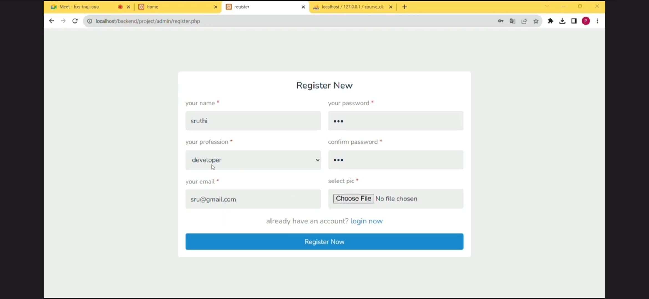The height and width of the screenshot is (299, 649).
Task: Close the Meet tab
Action: [x=128, y=7]
